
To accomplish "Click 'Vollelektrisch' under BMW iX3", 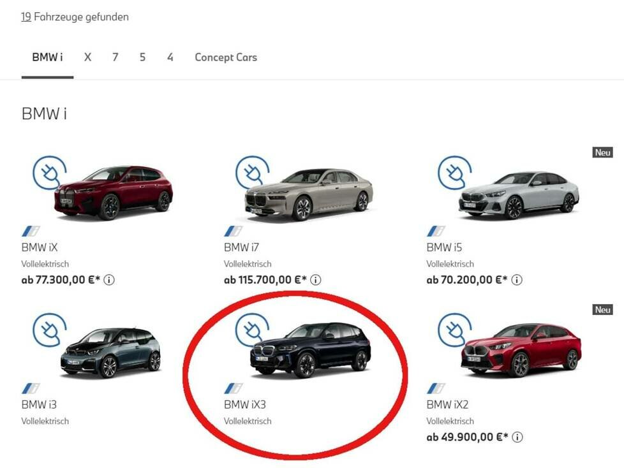I will (x=248, y=421).
